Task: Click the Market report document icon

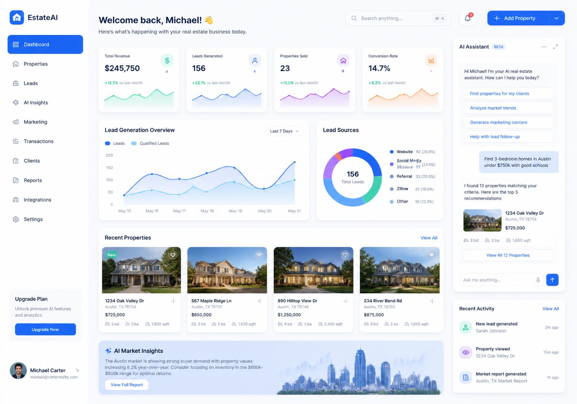Action: [x=466, y=377]
